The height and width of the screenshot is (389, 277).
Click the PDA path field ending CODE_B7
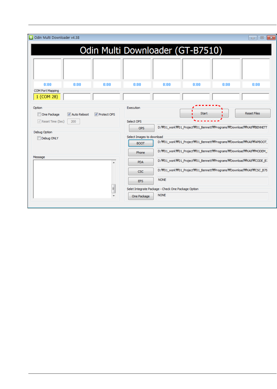(213, 161)
